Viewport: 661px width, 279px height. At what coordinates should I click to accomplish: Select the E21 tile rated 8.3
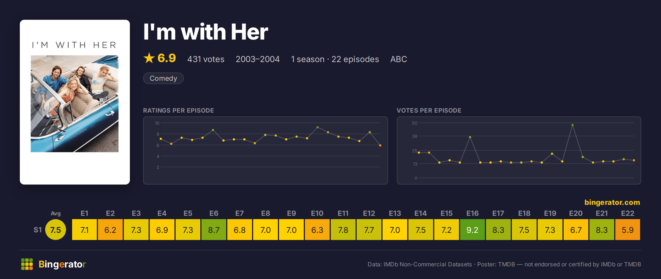coord(602,230)
